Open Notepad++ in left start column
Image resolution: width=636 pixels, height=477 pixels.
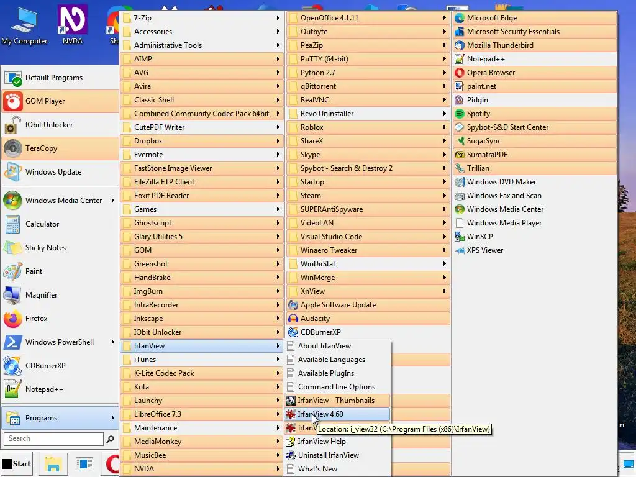[60, 389]
